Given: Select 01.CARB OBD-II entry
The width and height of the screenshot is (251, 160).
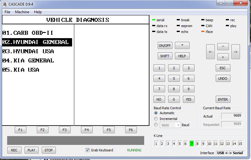Looking at the screenshot, I should [x=28, y=33].
